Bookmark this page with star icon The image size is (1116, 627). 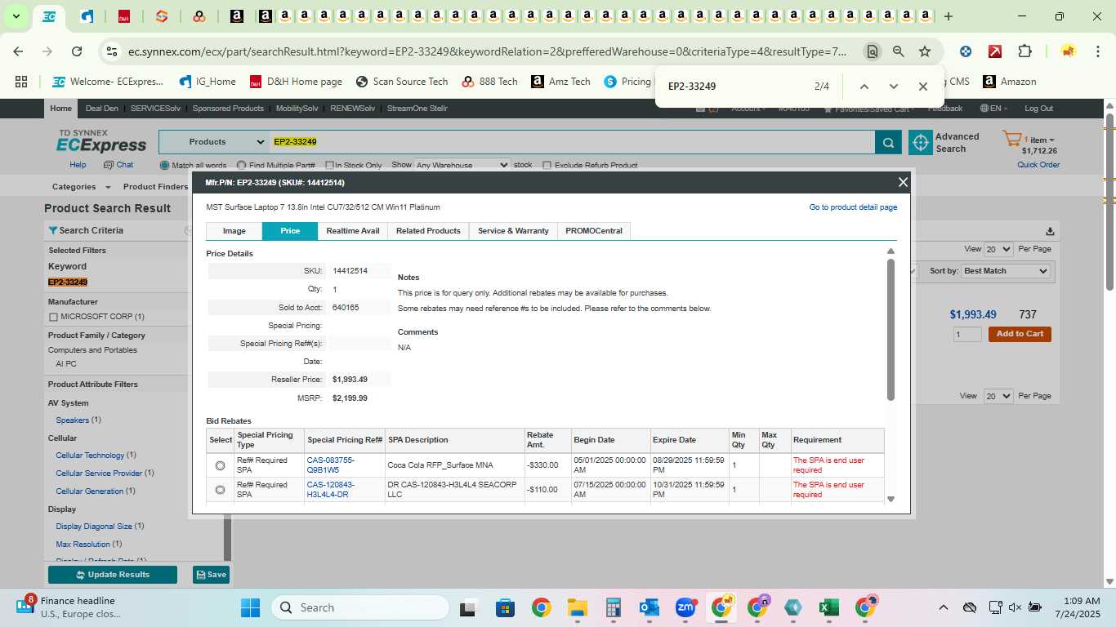[x=925, y=51]
